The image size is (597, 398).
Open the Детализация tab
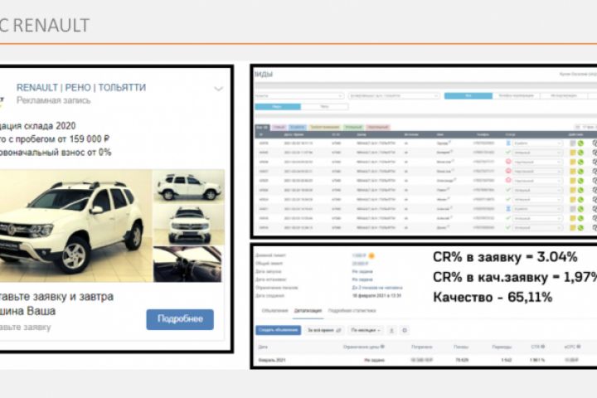coord(308,311)
